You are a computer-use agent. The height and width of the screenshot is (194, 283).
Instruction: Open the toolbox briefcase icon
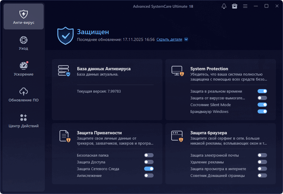[x=234, y=6]
